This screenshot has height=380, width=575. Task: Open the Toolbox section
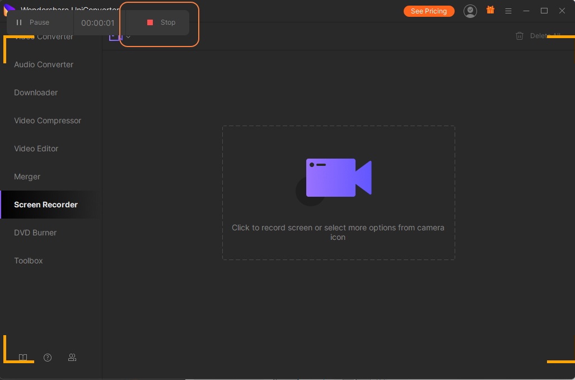pyautogui.click(x=29, y=261)
